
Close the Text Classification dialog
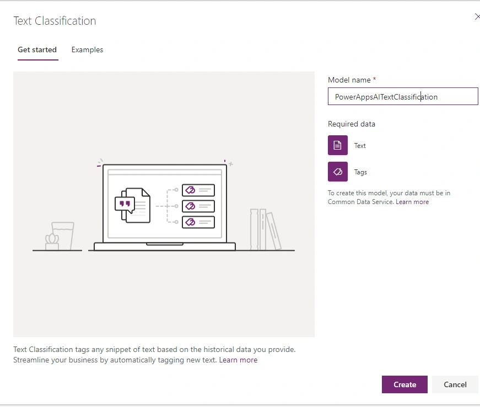click(477, 17)
